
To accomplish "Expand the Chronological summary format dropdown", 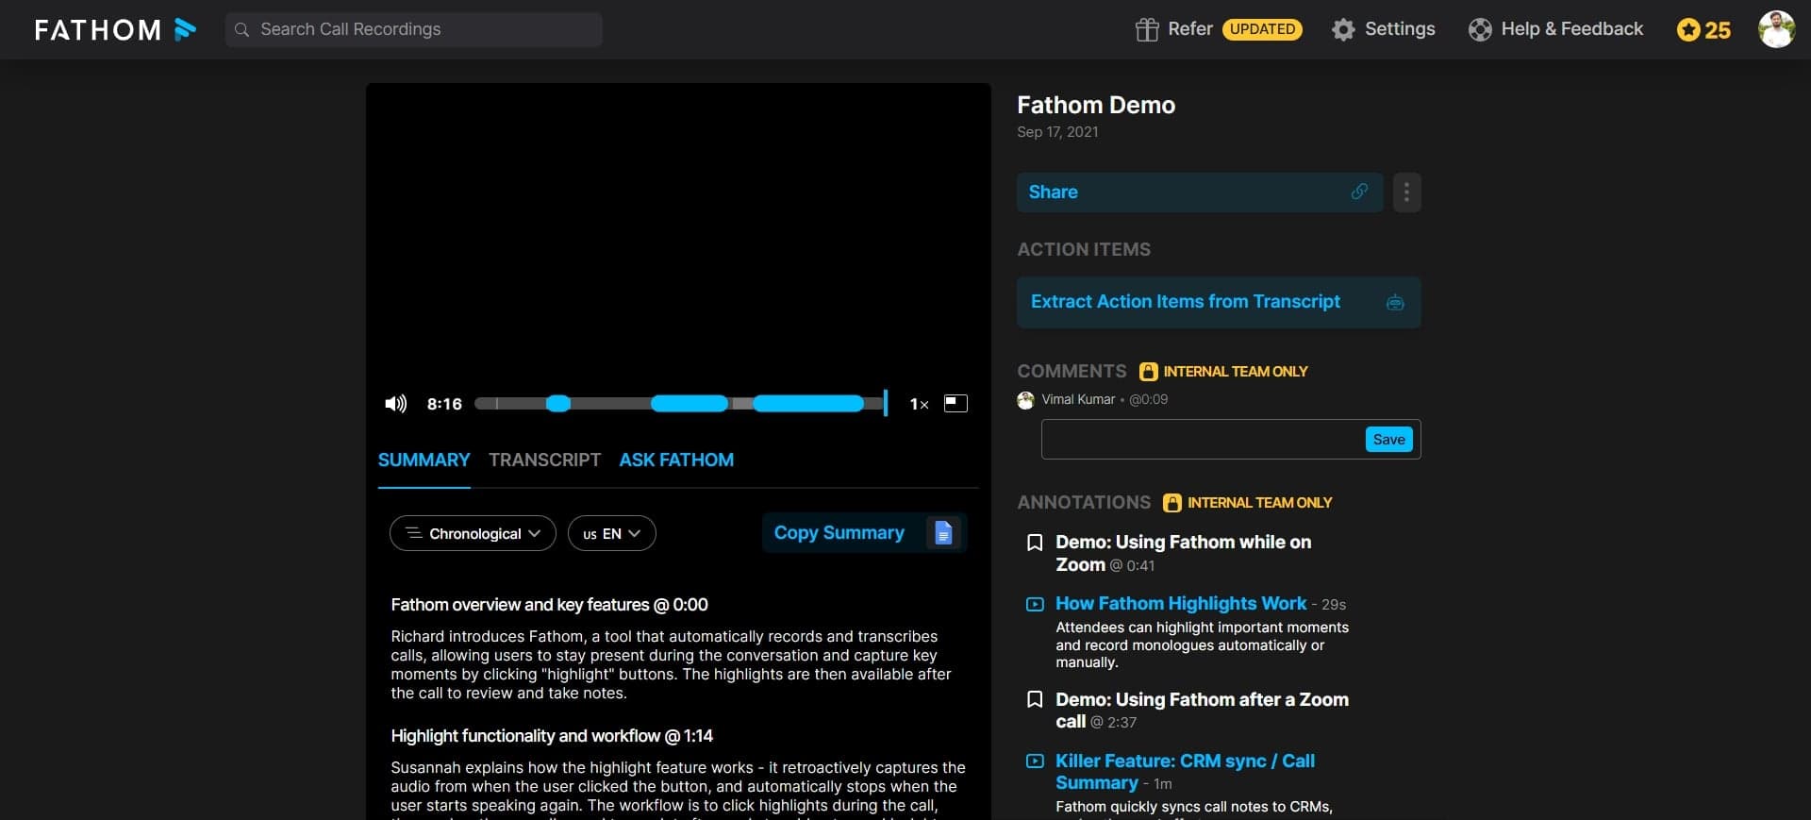I will click(473, 533).
